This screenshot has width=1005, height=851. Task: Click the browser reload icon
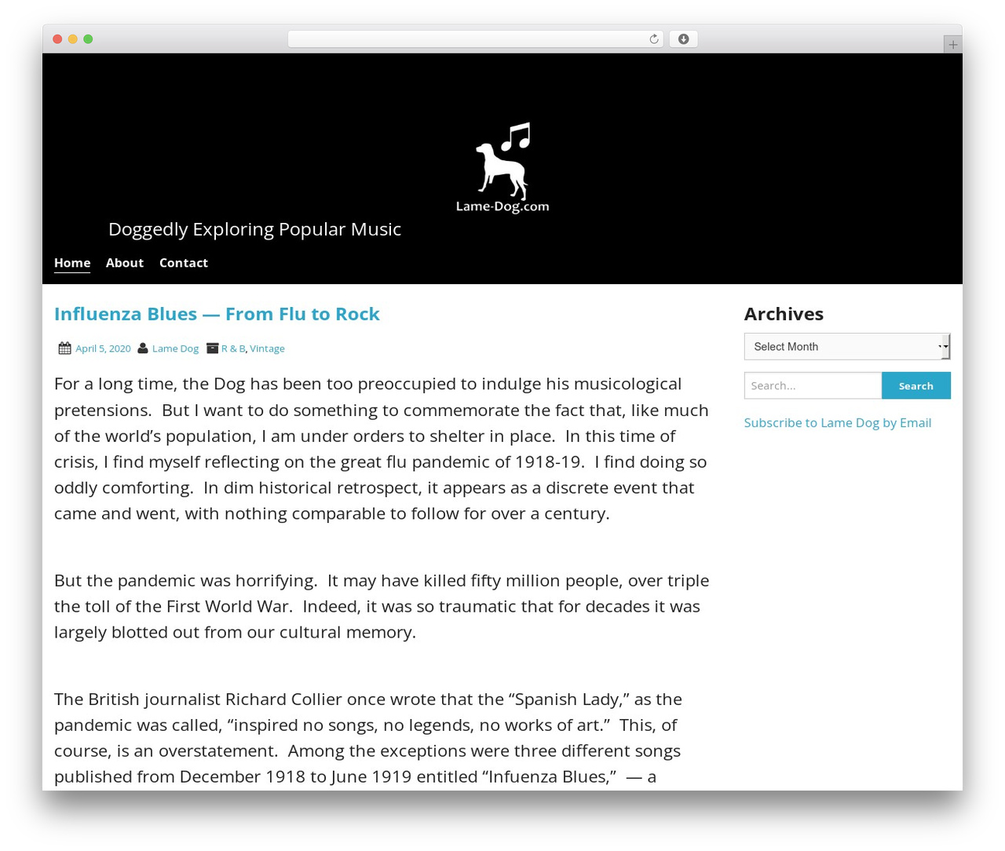coord(653,39)
